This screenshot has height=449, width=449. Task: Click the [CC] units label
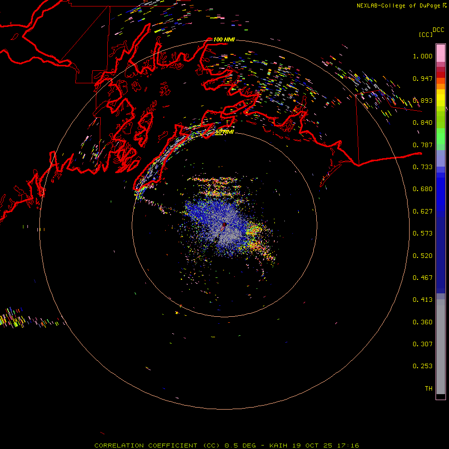point(426,34)
